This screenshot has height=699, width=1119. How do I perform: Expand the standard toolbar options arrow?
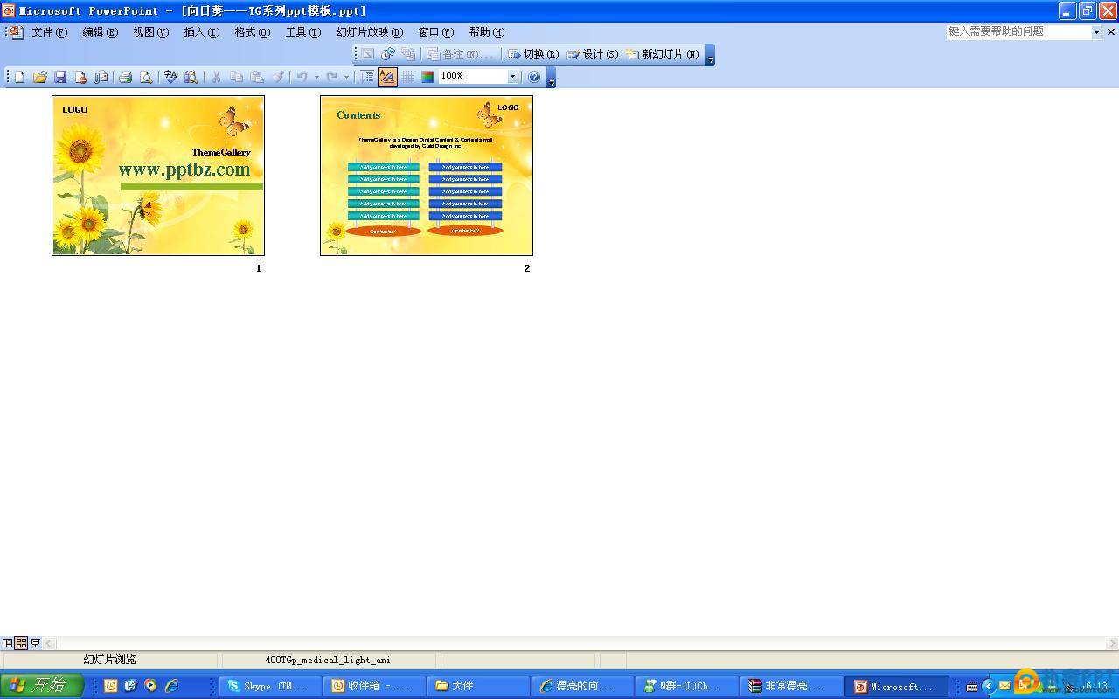coord(551,77)
